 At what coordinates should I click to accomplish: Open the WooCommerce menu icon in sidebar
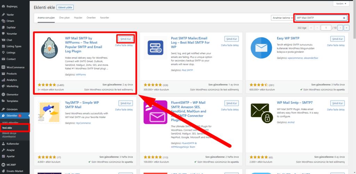pos(3,67)
